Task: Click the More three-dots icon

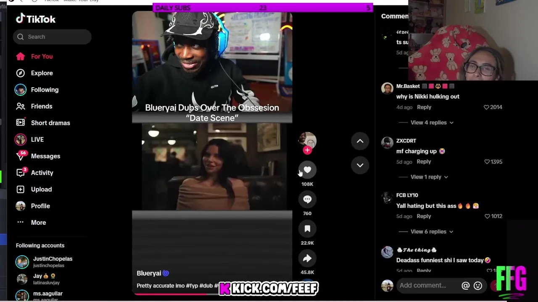Action: point(20,222)
